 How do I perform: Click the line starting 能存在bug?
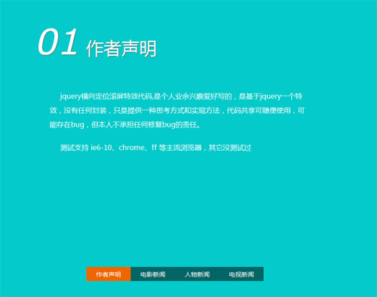(x=125, y=124)
